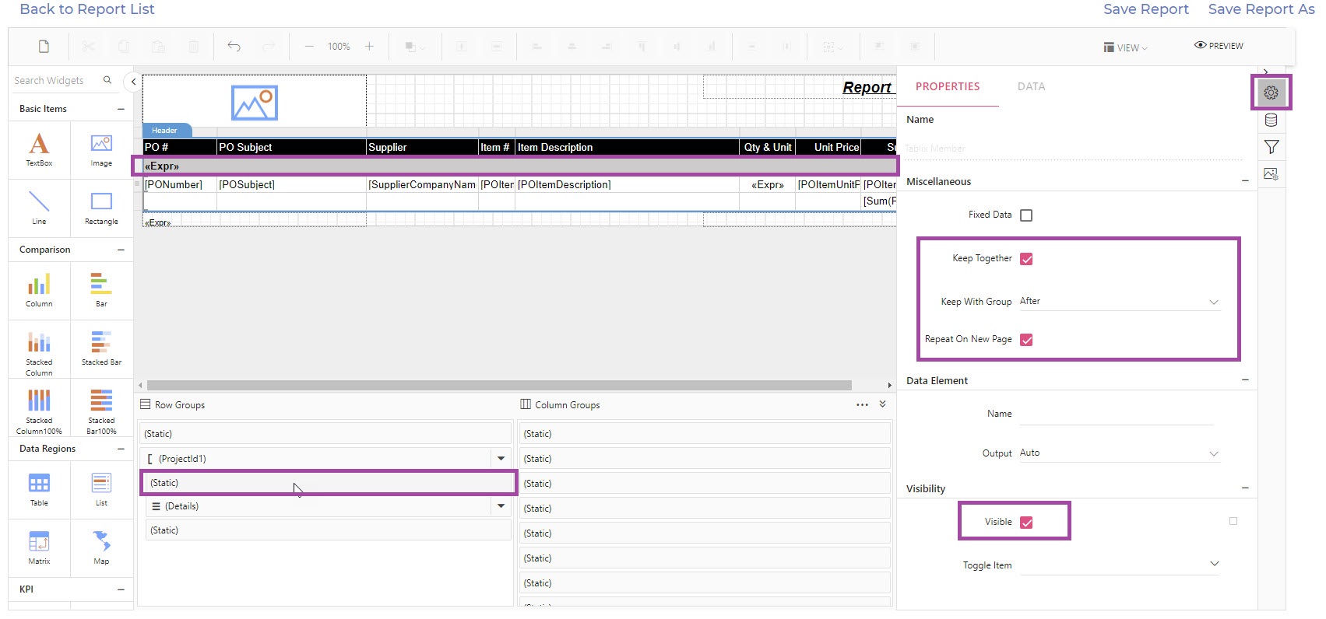Click the Paste clipboard icon in toolbar
This screenshot has height=619, width=1326.
[x=158, y=47]
